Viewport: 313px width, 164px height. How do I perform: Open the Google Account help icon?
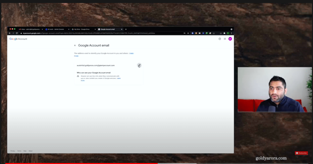[x=220, y=39]
